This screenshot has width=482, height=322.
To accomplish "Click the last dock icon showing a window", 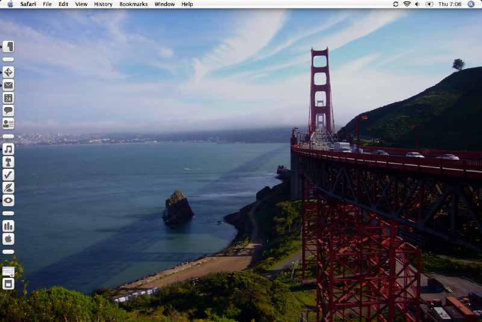I will coord(8,284).
